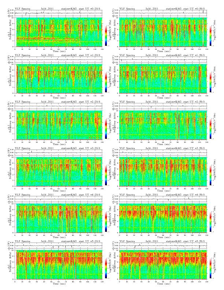This screenshot has width=224, height=290.
Task: Click 'Time (sec)' axis label under UT 2:50:0 plot
Action: [x=164, y=144]
